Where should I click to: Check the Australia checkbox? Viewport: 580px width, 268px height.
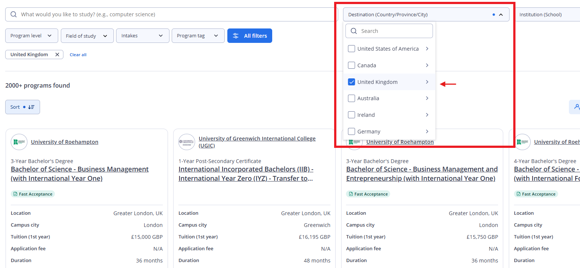(x=352, y=98)
